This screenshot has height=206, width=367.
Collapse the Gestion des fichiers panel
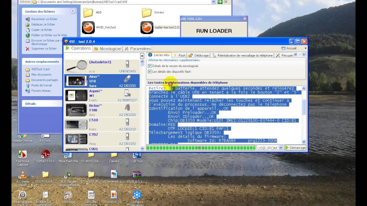(x=73, y=11)
